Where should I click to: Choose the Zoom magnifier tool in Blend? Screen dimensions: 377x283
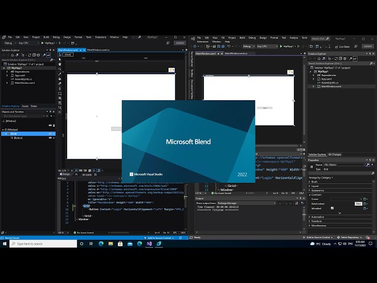[x=60, y=69]
